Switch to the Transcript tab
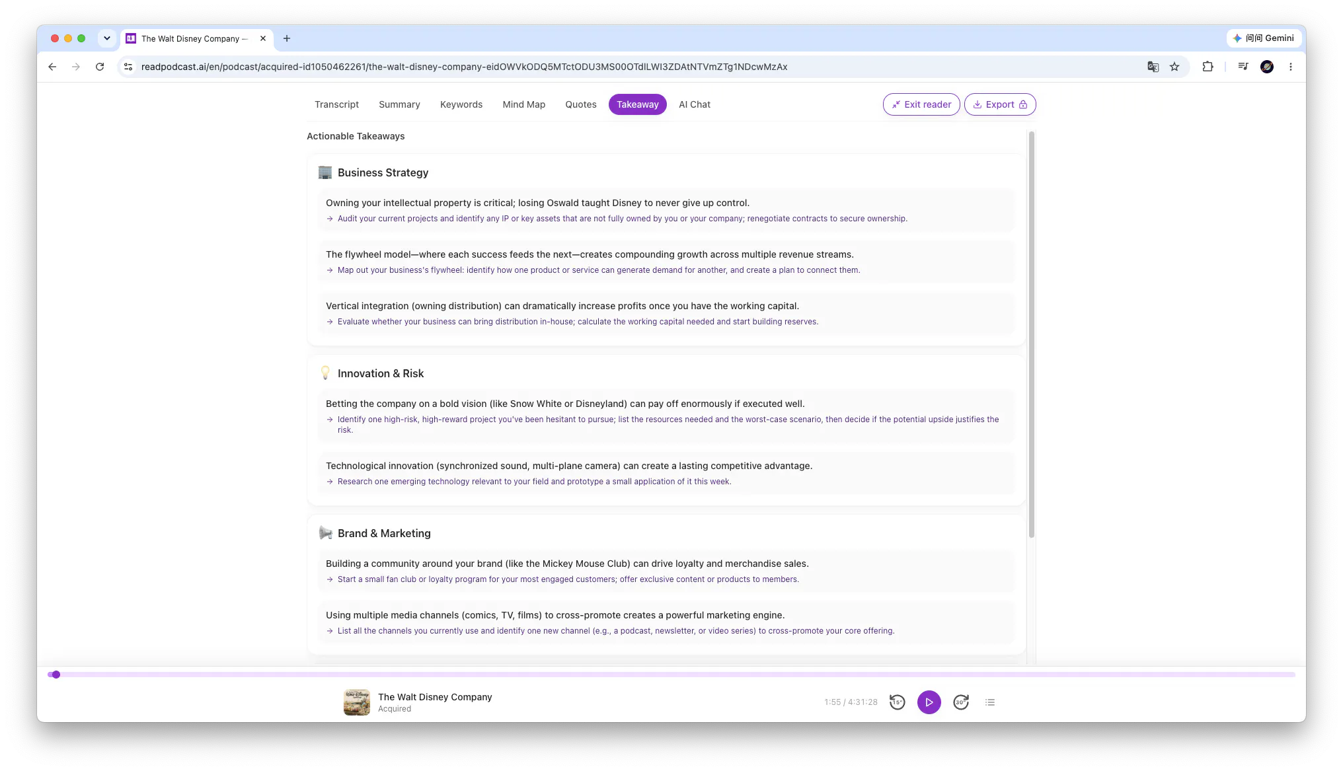The height and width of the screenshot is (771, 1343). tap(336, 104)
